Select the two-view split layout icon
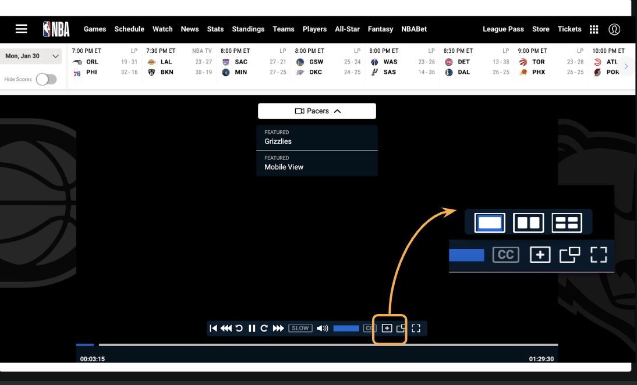637x385 pixels. coord(529,223)
